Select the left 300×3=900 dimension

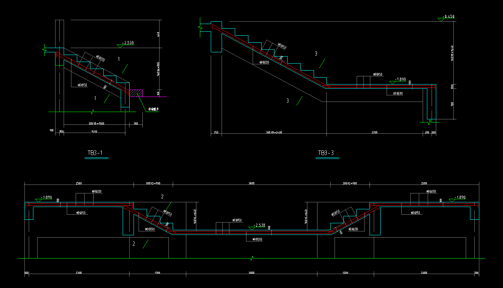153,183
